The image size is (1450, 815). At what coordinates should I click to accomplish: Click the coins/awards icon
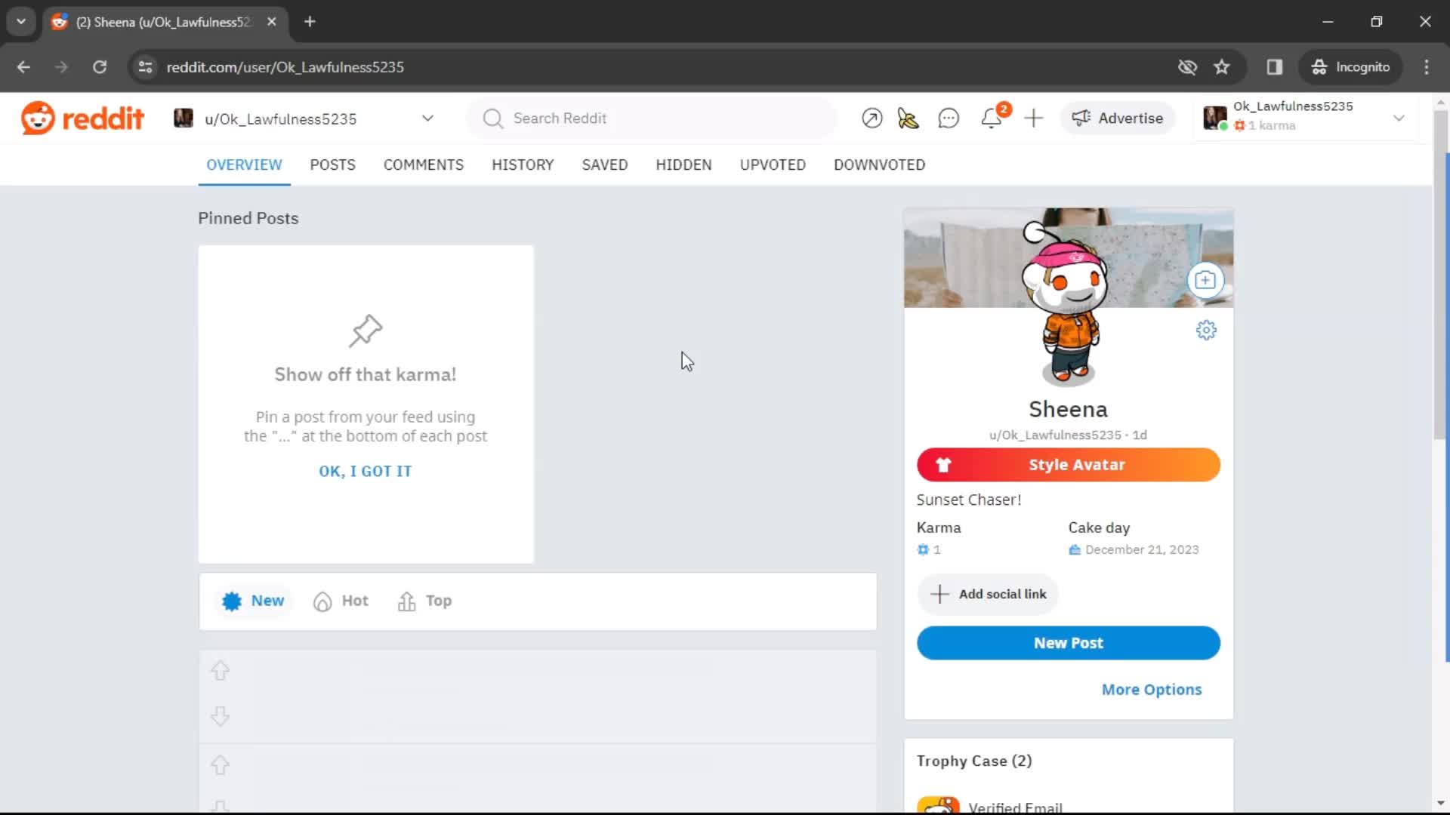tap(909, 118)
